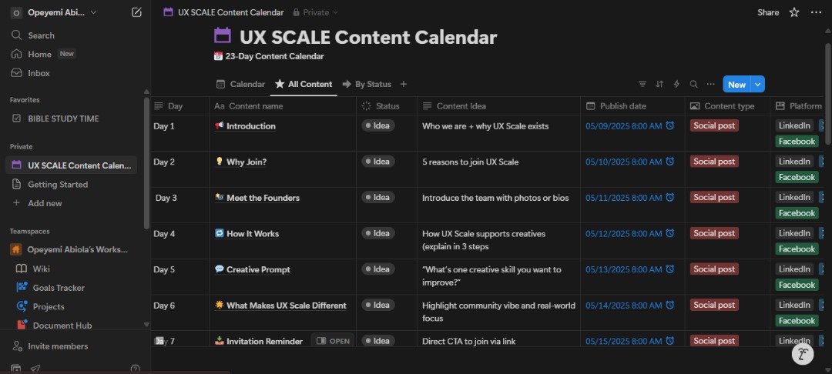Image resolution: width=832 pixels, height=374 pixels.
Task: Click the help question mark icon
Action: click(136, 369)
